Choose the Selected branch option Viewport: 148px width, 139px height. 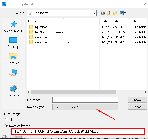(6, 126)
